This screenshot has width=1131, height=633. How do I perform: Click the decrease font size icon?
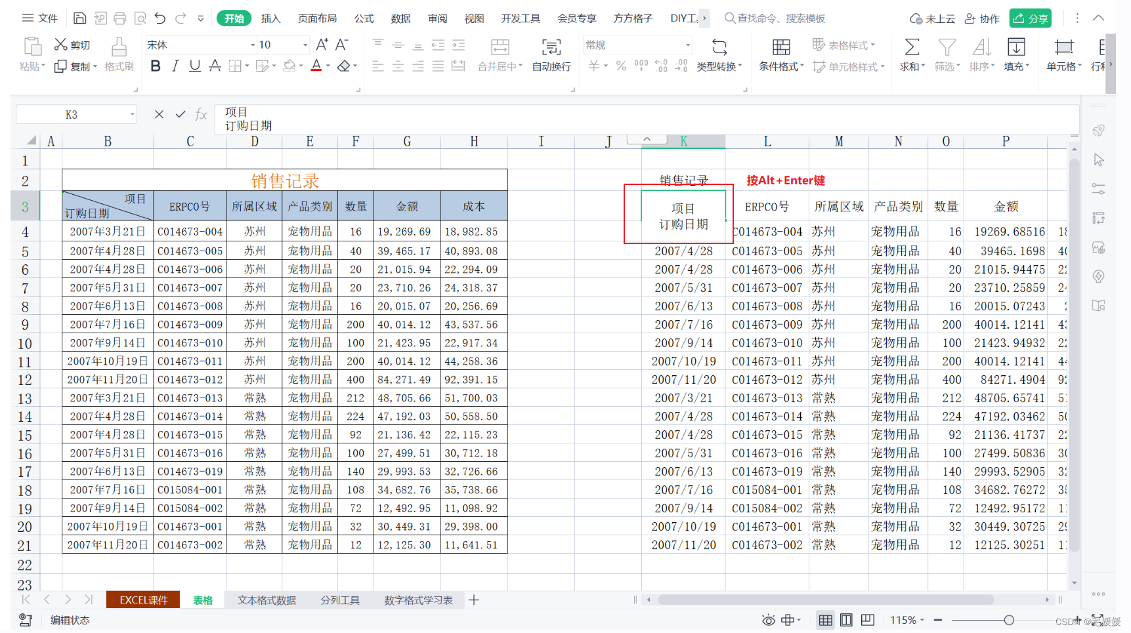pos(341,45)
